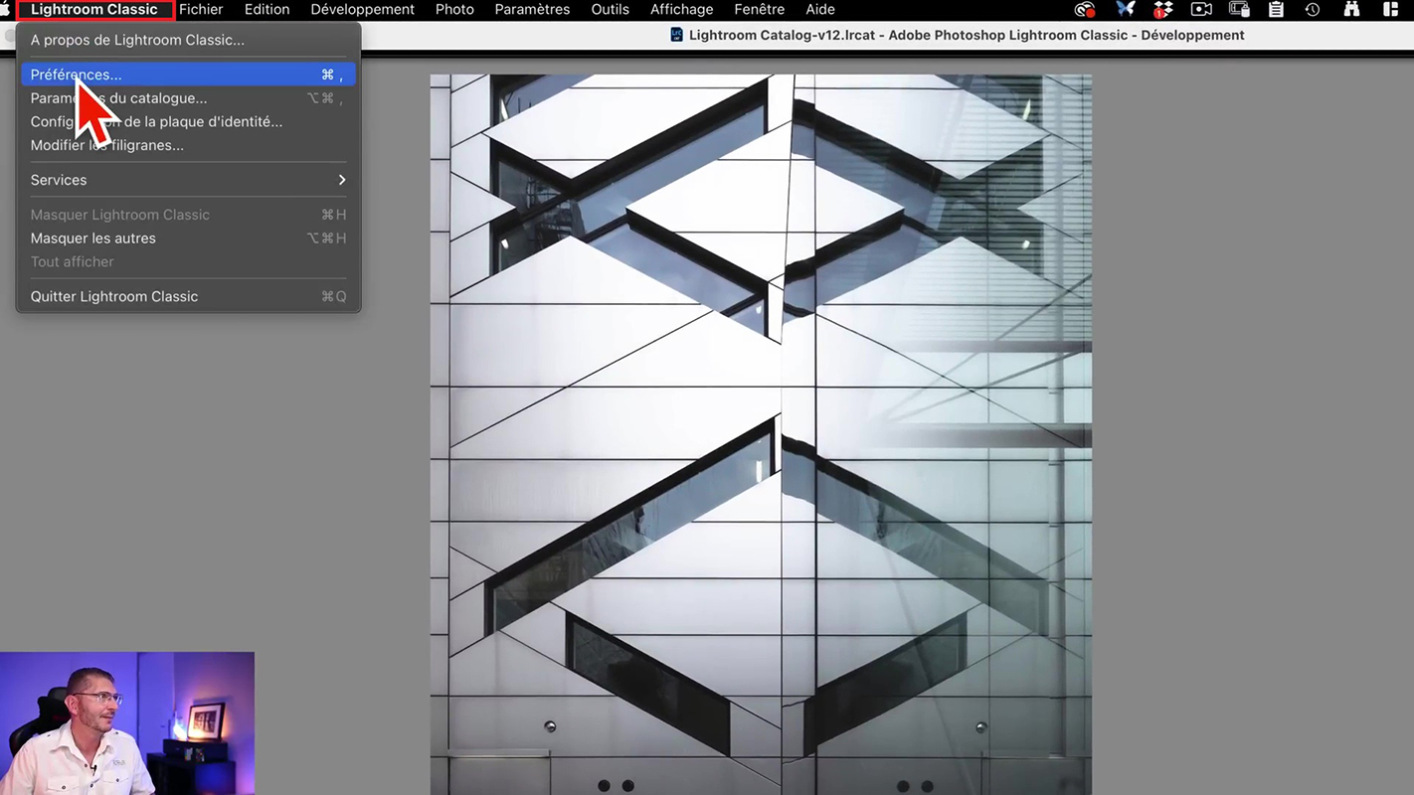Click the Lrc catalog icon in title bar
The width and height of the screenshot is (1414, 795).
[676, 35]
